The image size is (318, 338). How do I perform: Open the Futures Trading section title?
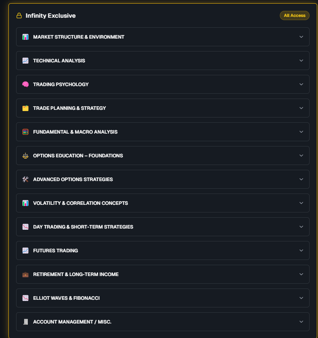point(55,251)
